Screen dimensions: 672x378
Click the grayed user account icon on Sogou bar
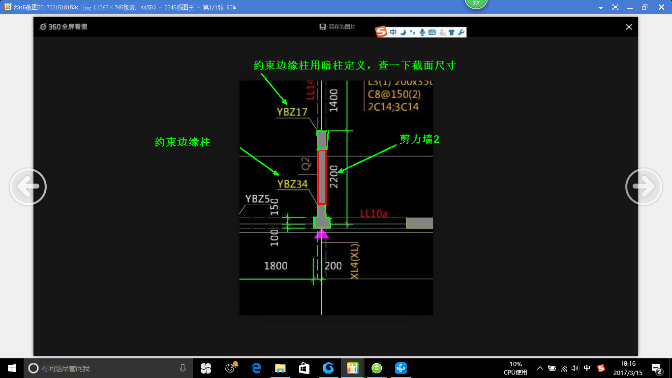pyautogui.click(x=442, y=32)
